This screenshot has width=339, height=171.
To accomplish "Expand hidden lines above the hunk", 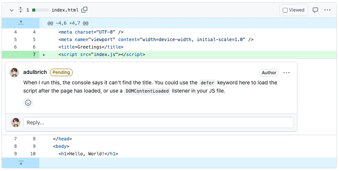I will [x=21, y=23].
